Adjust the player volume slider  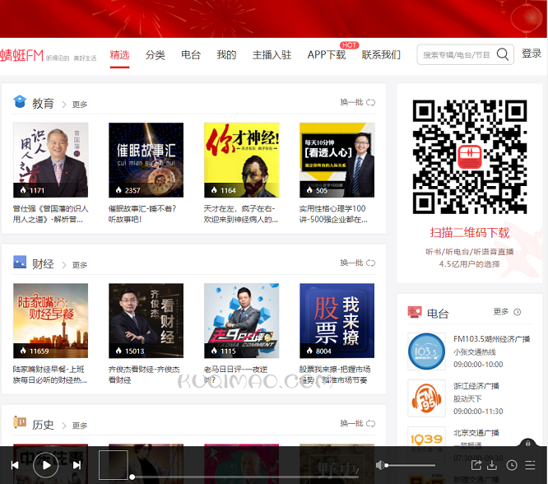click(x=409, y=465)
